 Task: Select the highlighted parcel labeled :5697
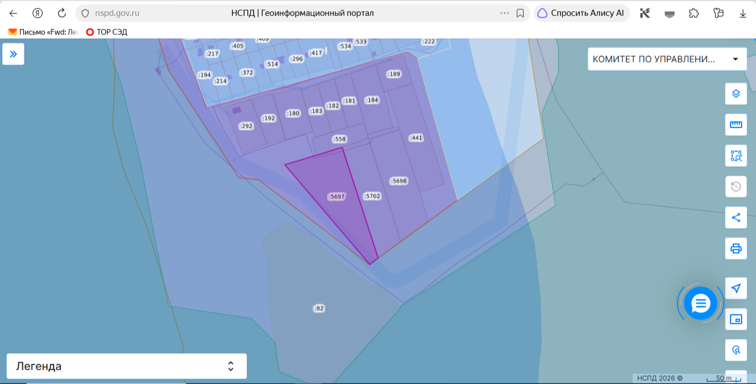click(x=336, y=197)
